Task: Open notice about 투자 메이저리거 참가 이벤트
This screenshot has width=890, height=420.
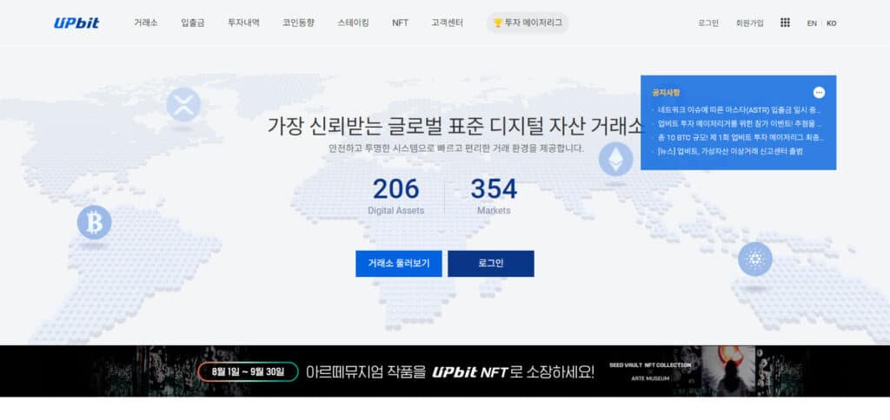Action: (x=740, y=123)
